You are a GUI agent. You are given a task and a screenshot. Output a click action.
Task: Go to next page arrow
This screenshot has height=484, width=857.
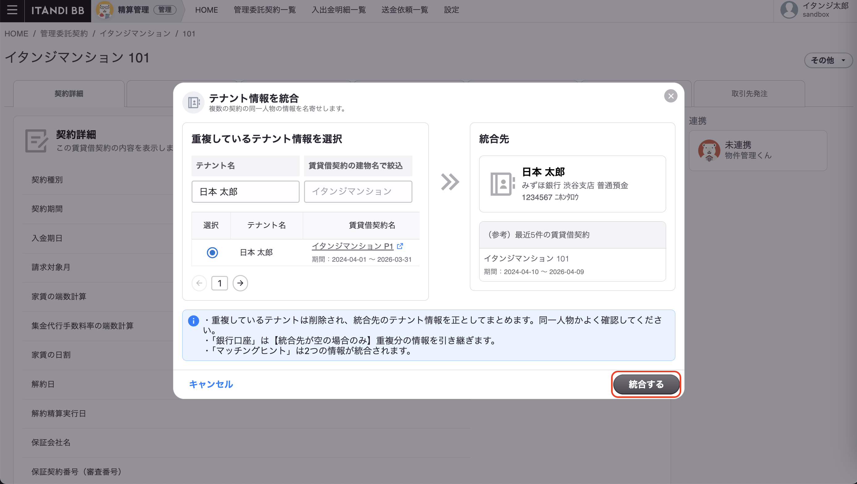(240, 283)
